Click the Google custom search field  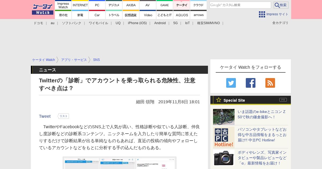tap(240, 5)
